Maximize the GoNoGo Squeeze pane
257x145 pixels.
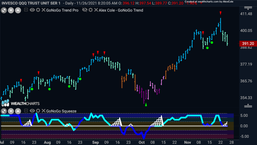pyautogui.click(x=4, y=111)
